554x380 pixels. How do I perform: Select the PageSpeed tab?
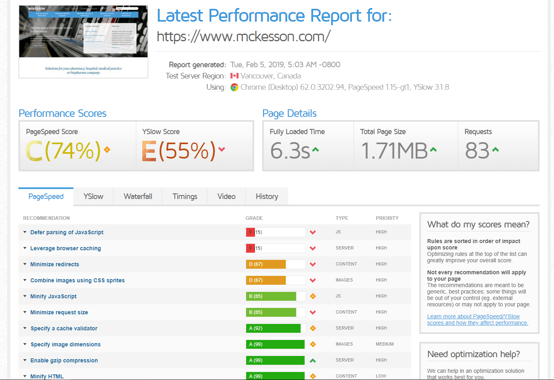46,197
